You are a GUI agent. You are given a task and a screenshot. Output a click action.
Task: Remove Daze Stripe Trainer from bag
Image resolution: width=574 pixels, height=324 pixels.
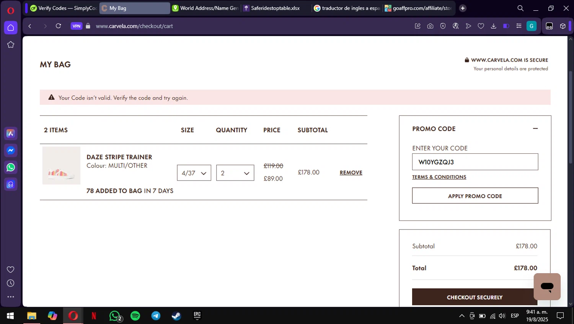(351, 173)
